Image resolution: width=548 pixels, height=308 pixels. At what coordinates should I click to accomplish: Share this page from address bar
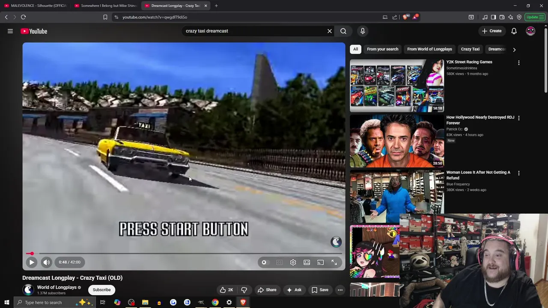pos(395,17)
